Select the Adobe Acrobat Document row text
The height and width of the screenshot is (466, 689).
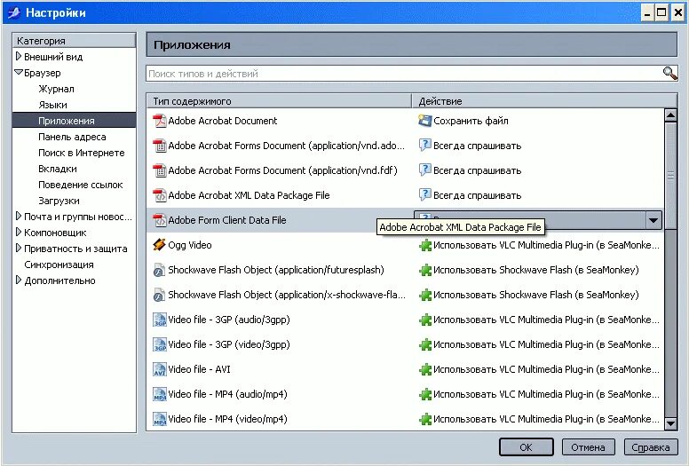click(222, 121)
